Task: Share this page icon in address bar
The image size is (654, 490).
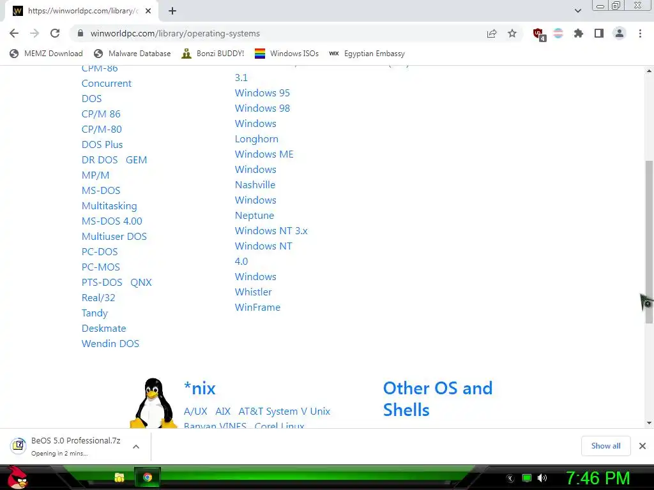Action: point(492,33)
